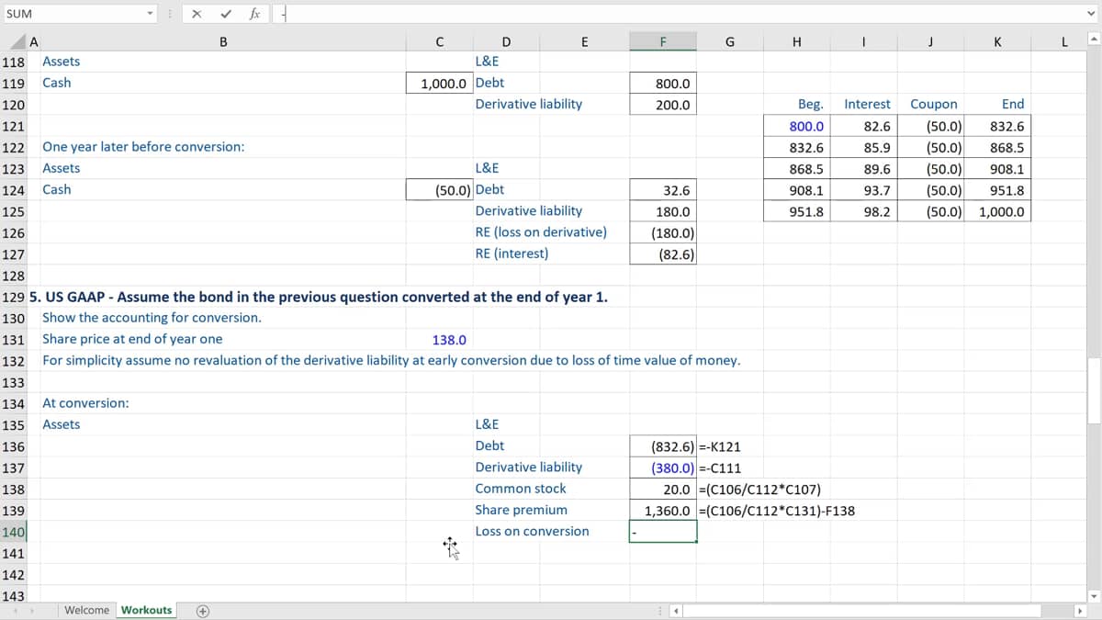Click the Select All corner triangle

click(x=19, y=41)
